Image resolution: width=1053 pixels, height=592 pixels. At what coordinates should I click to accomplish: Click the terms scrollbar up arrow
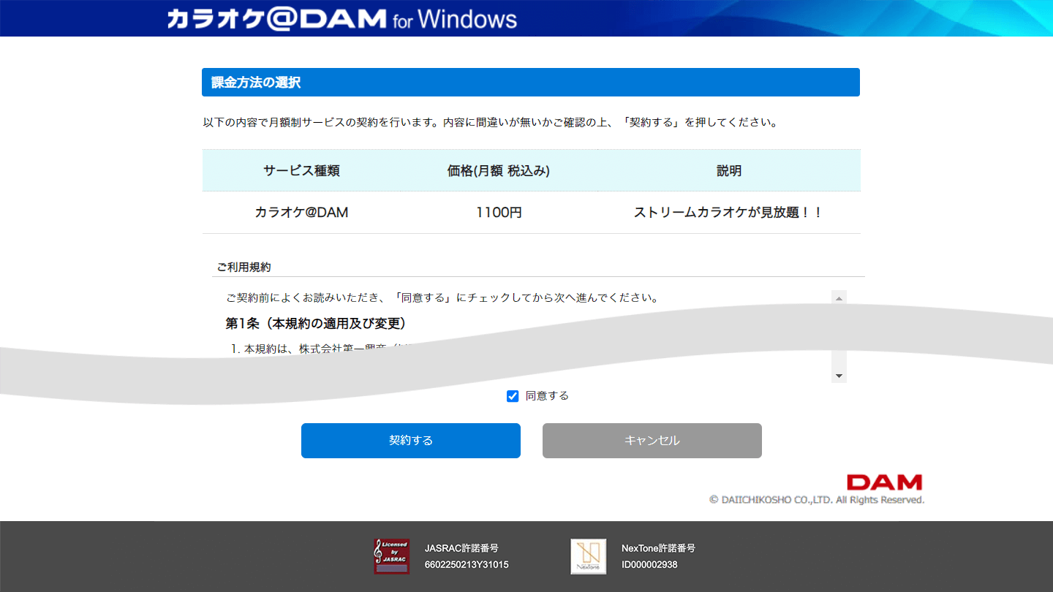pyautogui.click(x=839, y=298)
